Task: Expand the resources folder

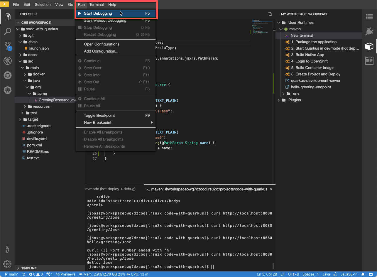Action: coord(25,107)
